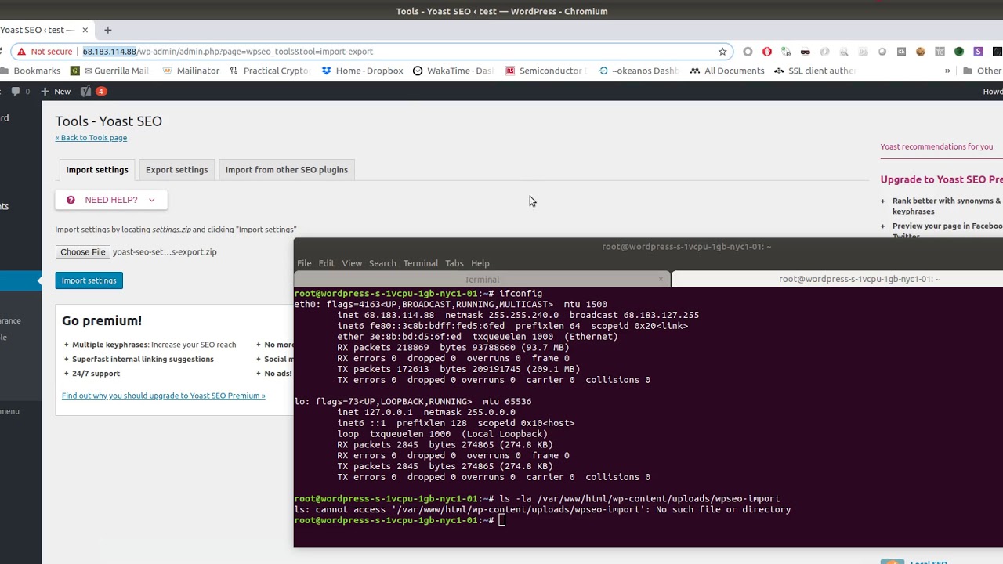Viewport: 1003px width, 564px height.
Task: Click the selected SEO menu item in sidebar
Action: (x=21, y=280)
